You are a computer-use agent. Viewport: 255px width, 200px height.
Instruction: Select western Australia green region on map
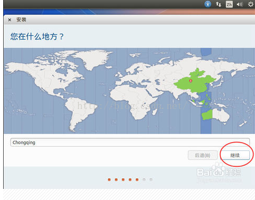(x=207, y=115)
